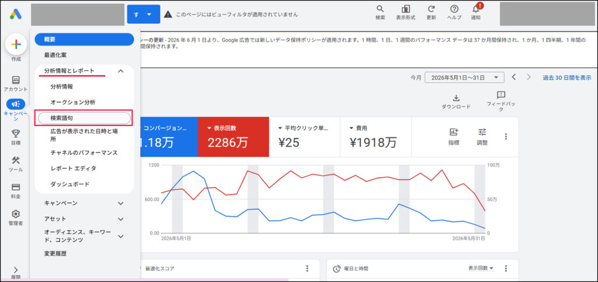
Task: Click the 2026年5月1日 axis label
Action: point(176,238)
